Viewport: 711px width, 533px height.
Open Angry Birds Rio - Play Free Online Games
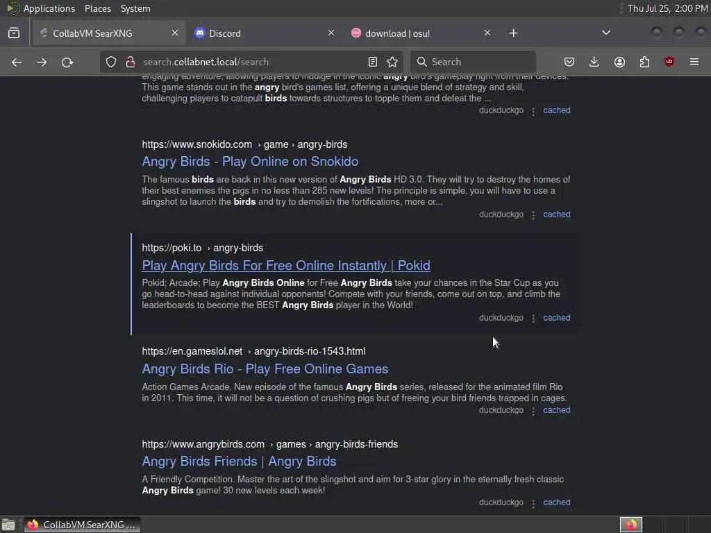click(265, 369)
